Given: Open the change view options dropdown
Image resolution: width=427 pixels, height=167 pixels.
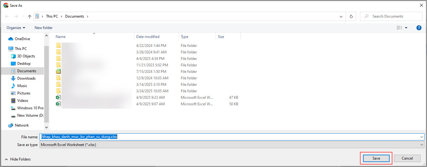Looking at the screenshot, I should coord(406,28).
